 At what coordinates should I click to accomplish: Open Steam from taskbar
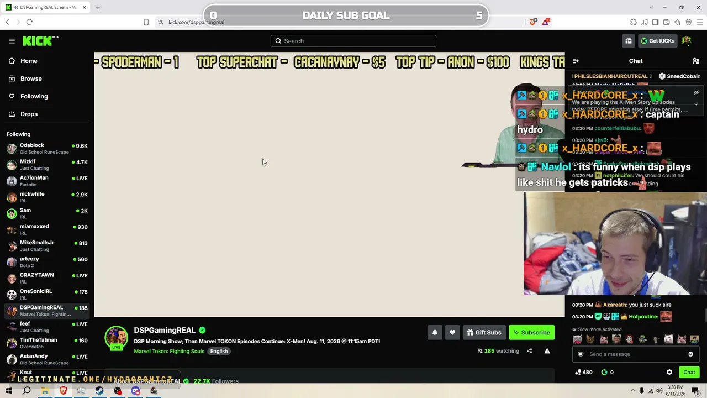[x=99, y=391]
